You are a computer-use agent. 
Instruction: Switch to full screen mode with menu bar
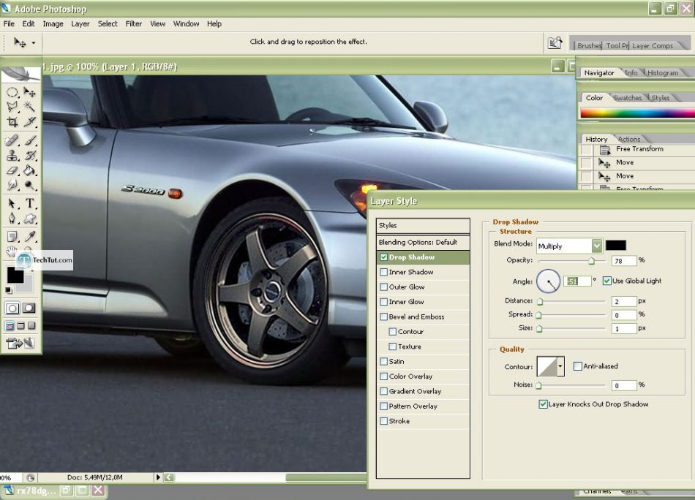(x=20, y=326)
